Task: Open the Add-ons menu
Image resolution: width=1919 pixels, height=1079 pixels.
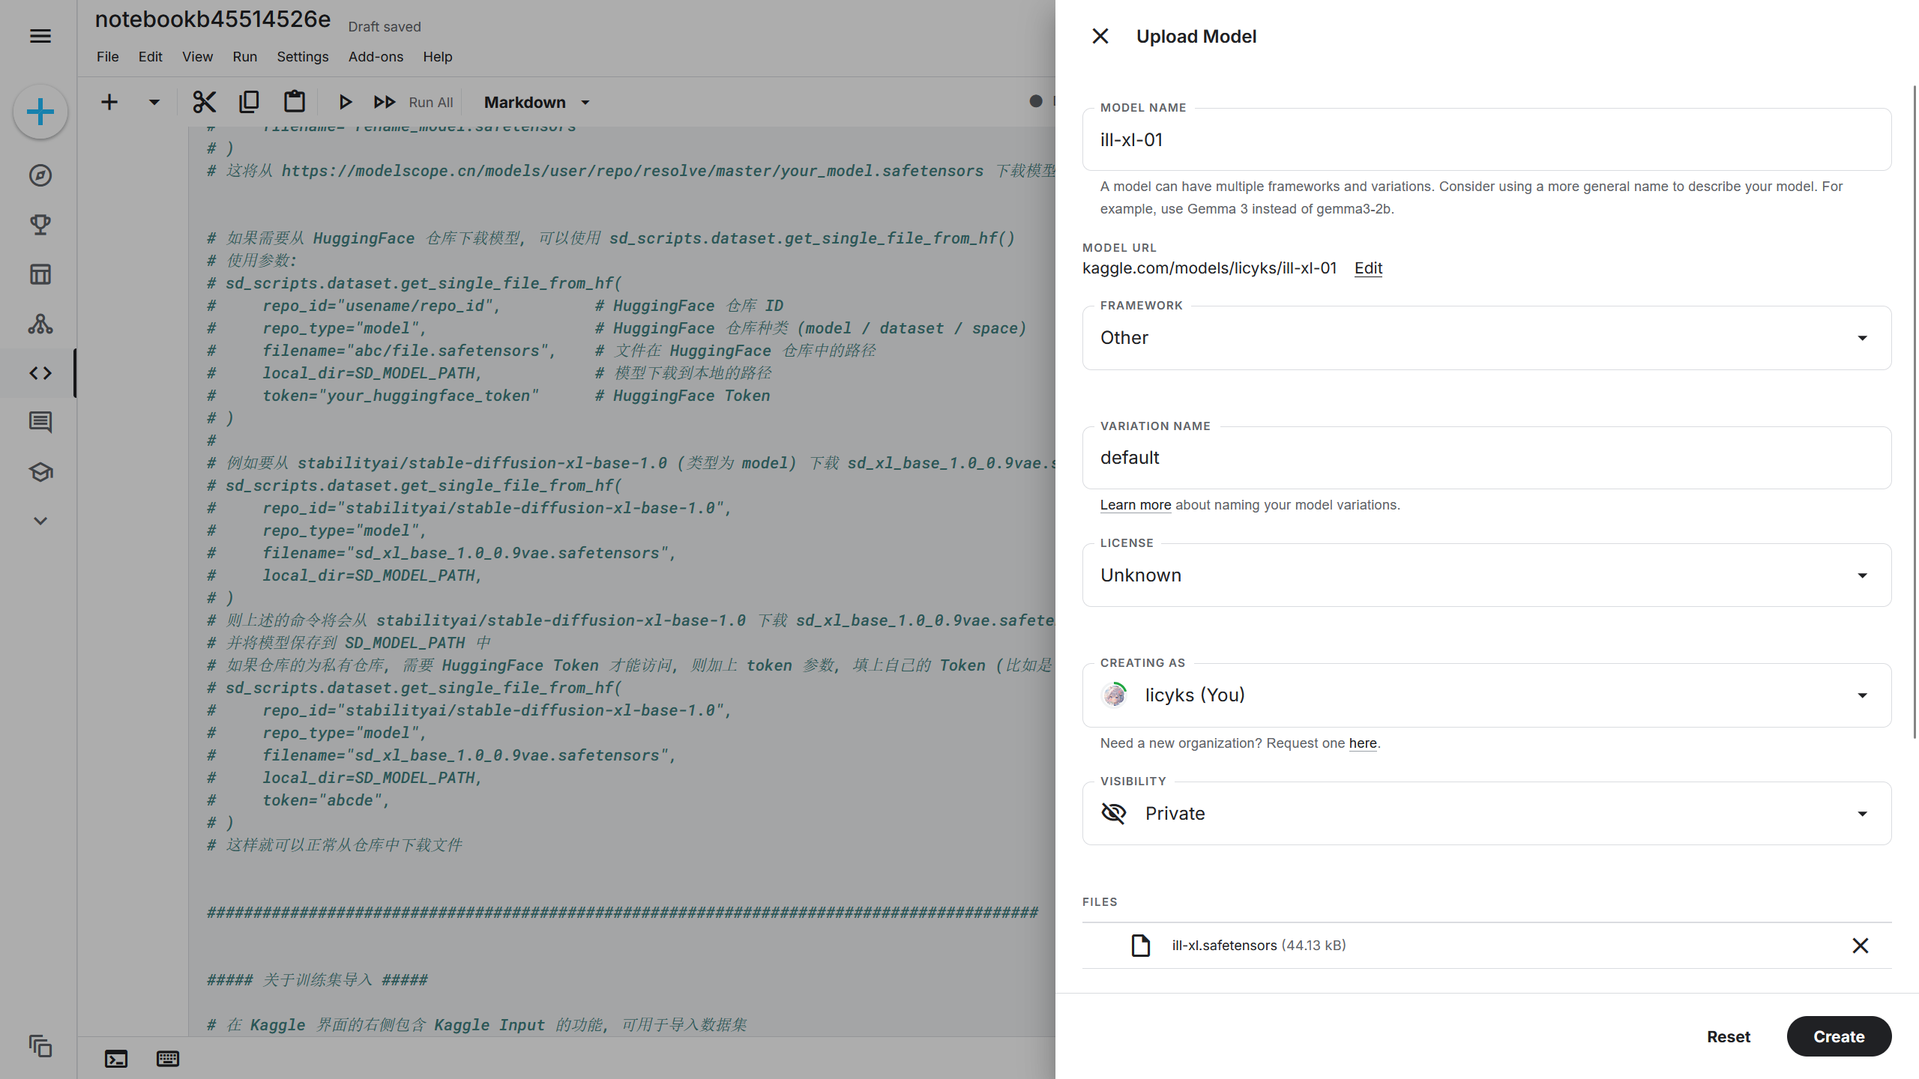Action: click(376, 57)
